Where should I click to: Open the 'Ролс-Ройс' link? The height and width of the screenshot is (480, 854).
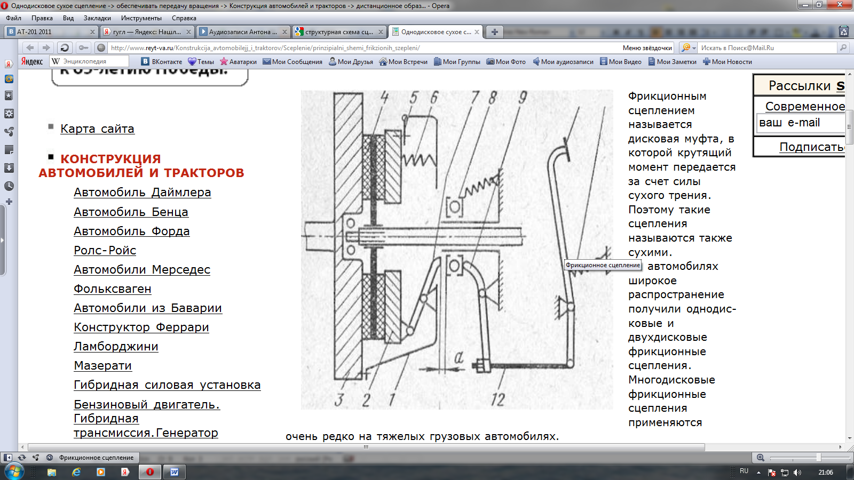(x=105, y=250)
